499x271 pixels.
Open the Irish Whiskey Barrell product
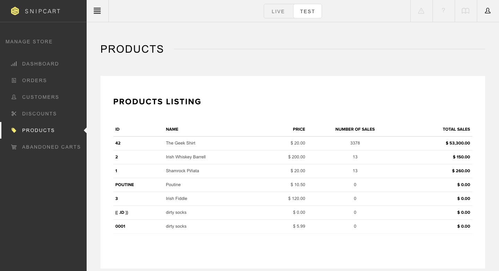186,157
